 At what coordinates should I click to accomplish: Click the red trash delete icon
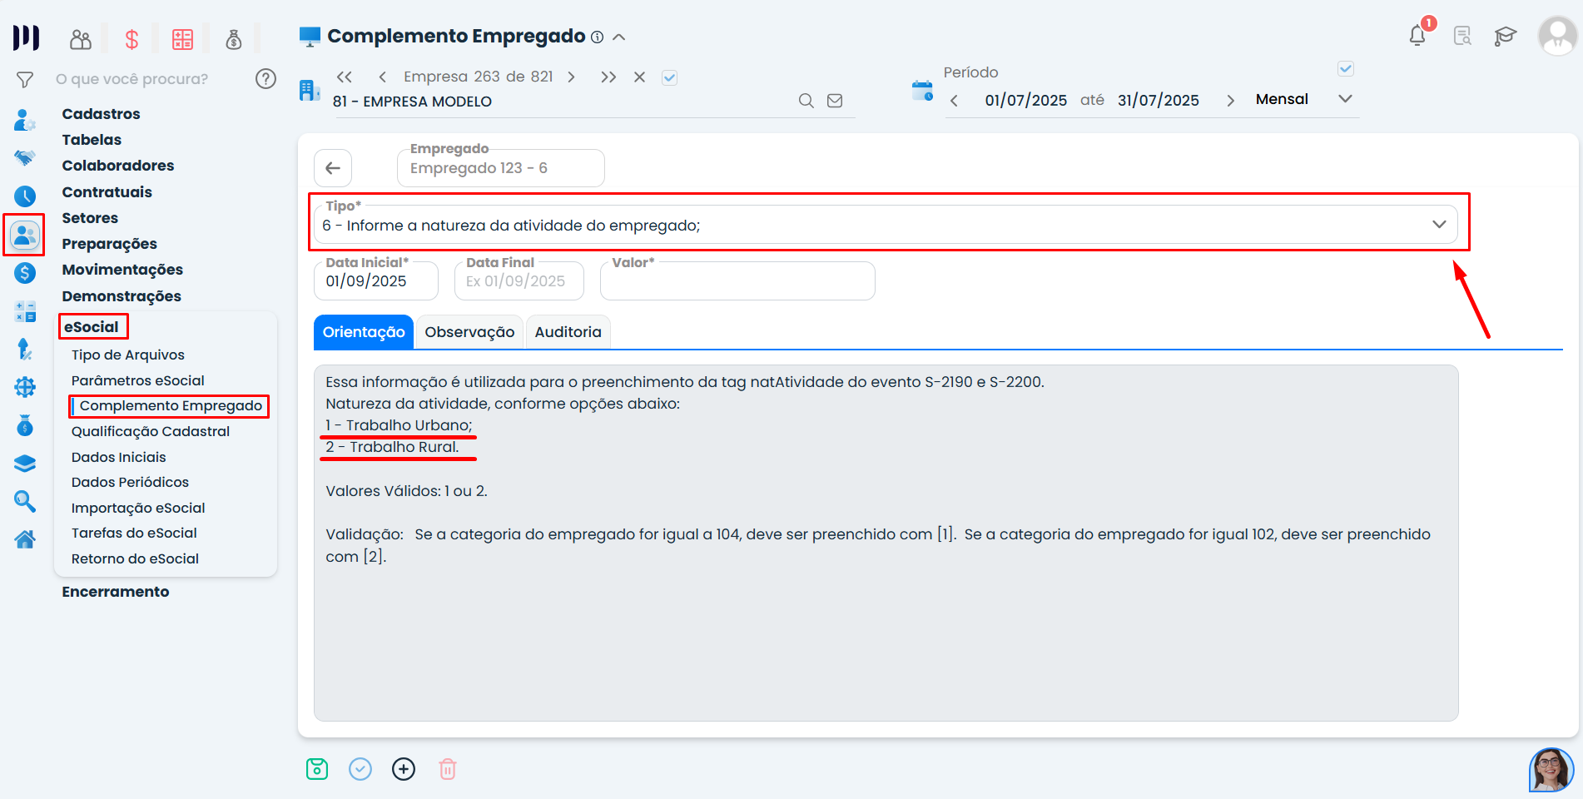[448, 769]
